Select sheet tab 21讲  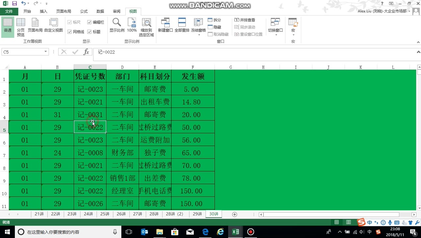[39, 214]
